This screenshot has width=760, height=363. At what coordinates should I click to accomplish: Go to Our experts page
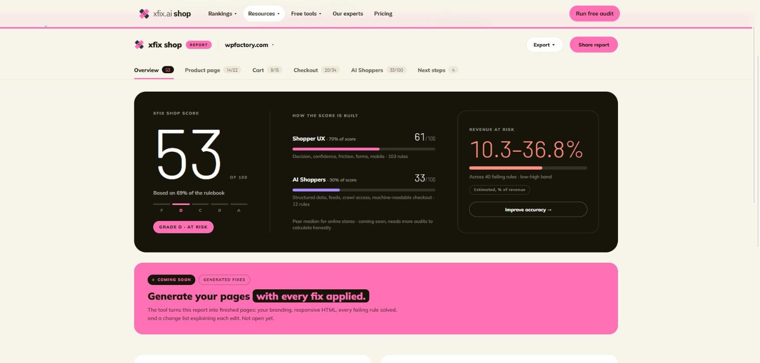click(x=348, y=14)
